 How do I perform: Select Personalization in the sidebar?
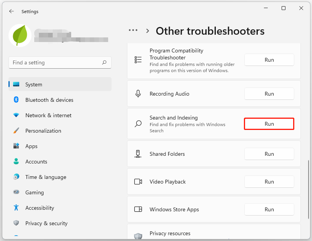[60, 131]
